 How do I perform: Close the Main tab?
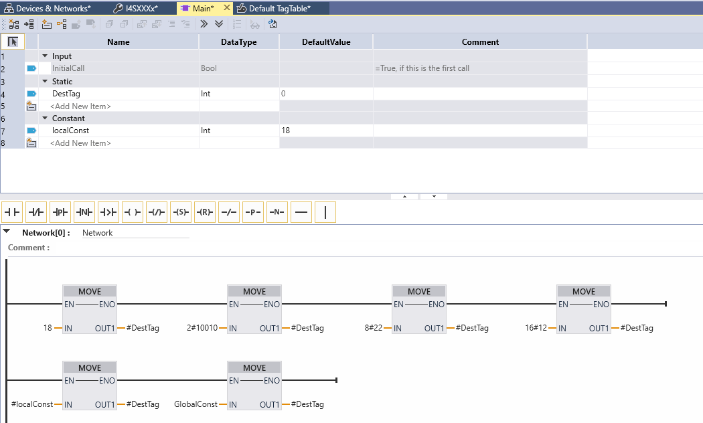(225, 8)
